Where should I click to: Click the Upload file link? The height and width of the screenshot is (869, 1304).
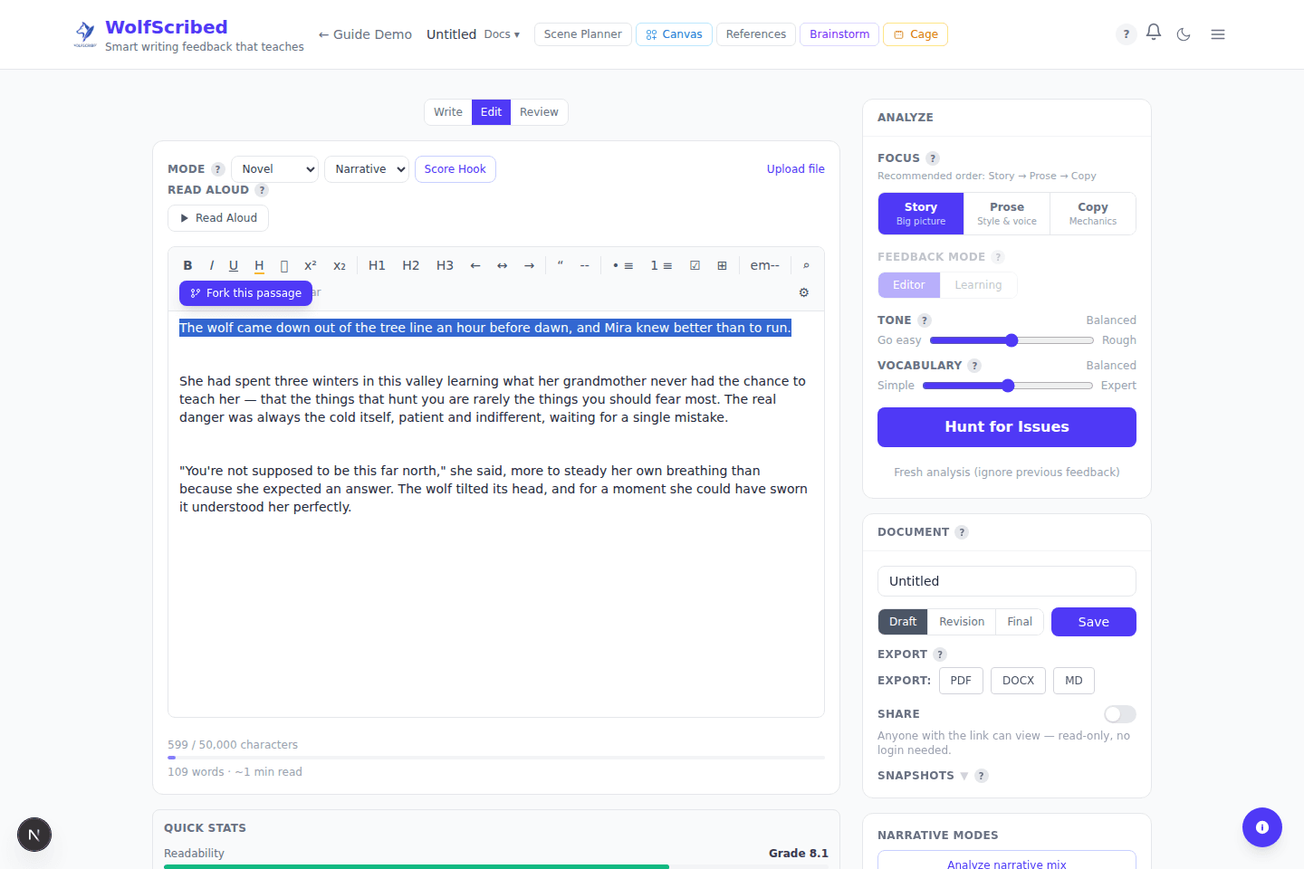pos(796,169)
